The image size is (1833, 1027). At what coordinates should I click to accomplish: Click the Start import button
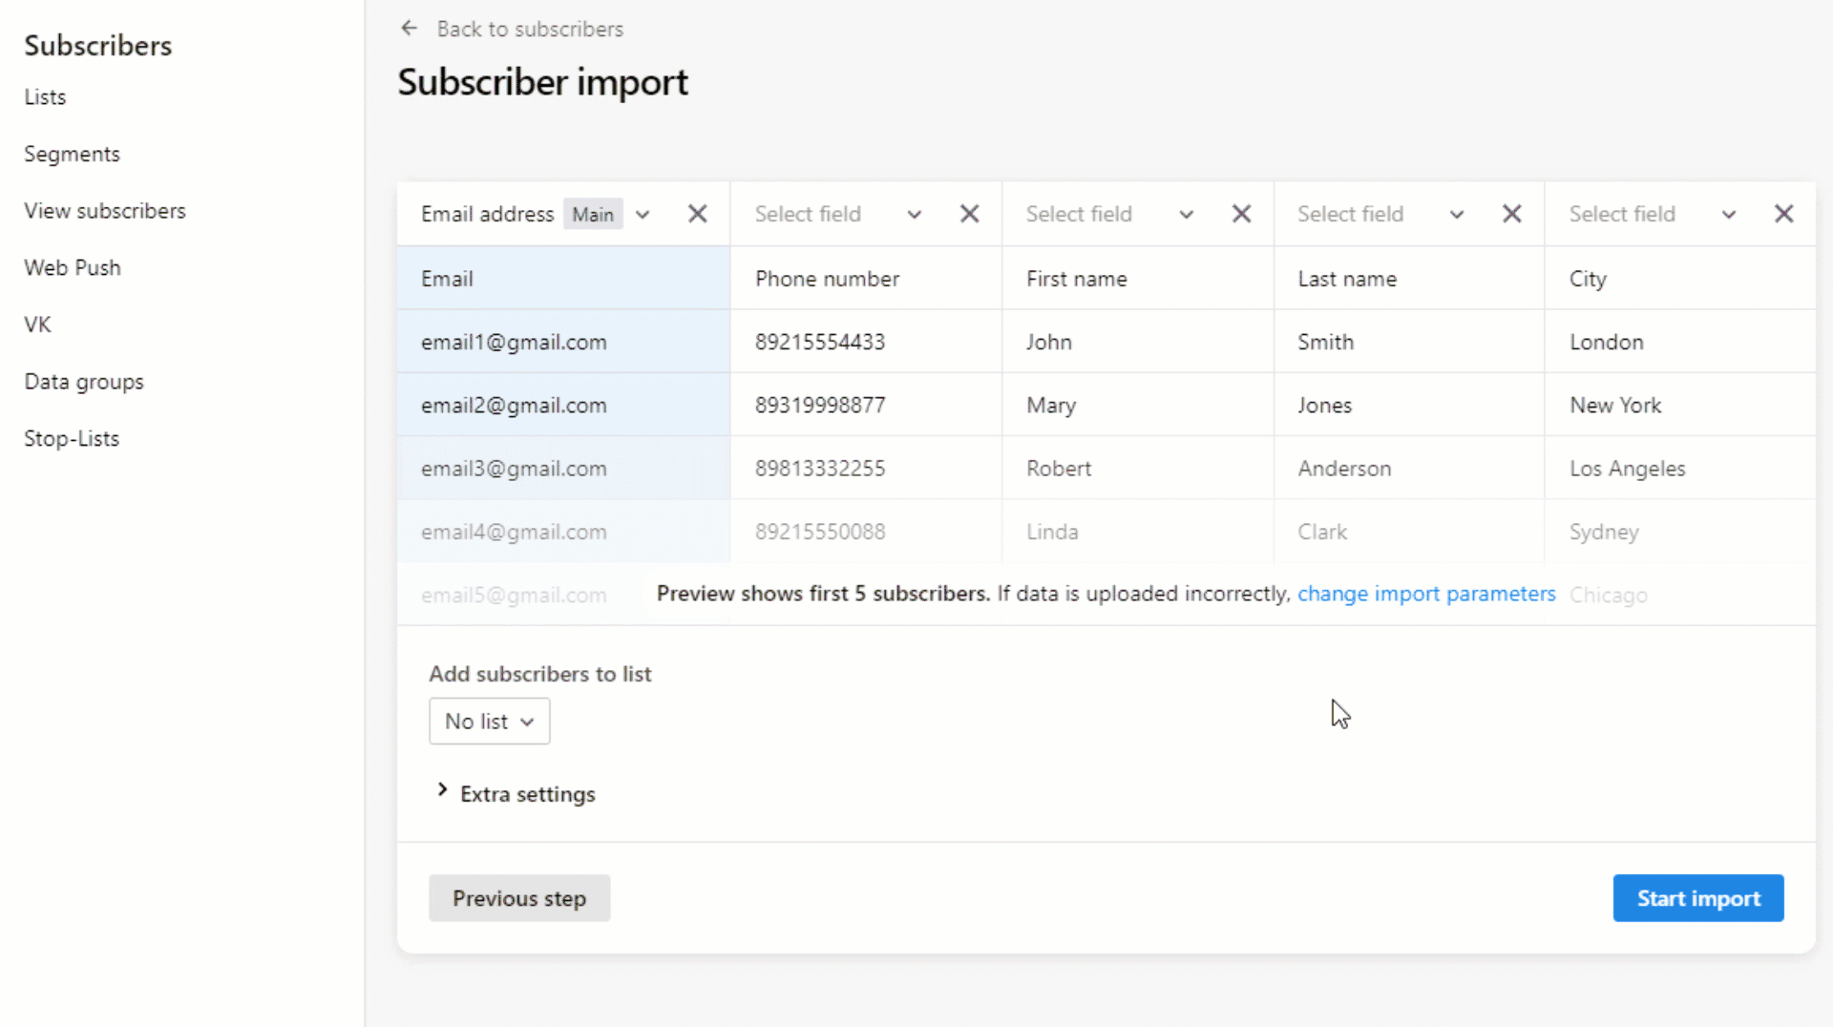1697,898
